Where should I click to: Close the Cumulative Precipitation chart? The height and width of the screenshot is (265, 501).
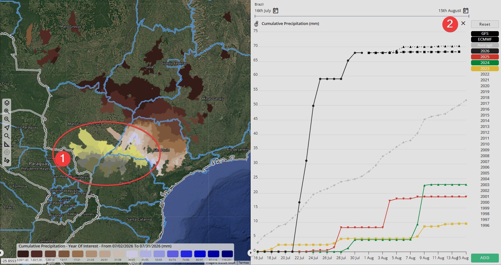point(463,23)
